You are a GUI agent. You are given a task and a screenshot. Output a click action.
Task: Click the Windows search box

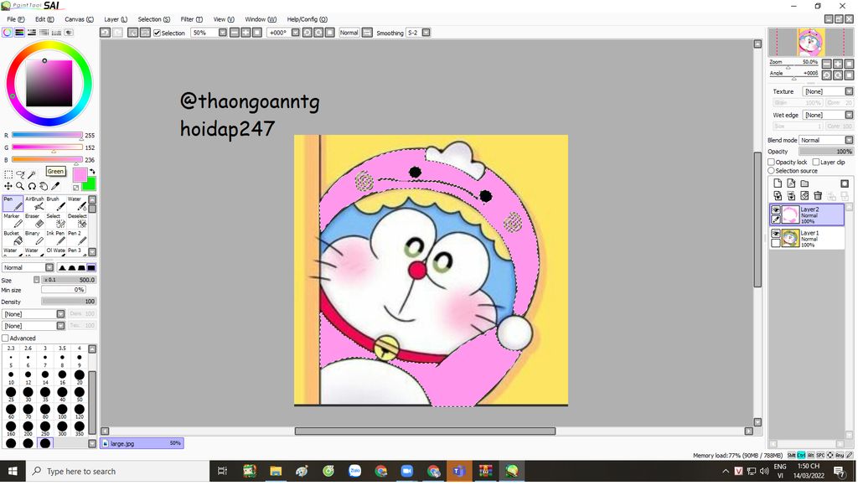coord(117,472)
